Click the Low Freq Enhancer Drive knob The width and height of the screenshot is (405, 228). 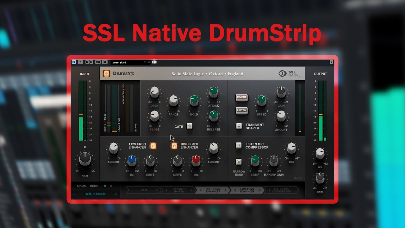(150, 161)
